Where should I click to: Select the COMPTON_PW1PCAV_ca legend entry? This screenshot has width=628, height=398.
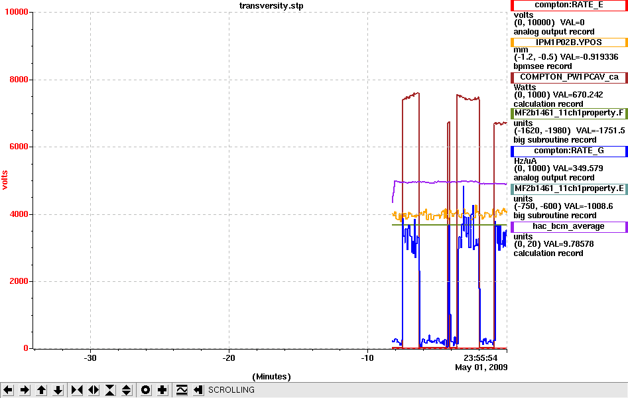(569, 77)
